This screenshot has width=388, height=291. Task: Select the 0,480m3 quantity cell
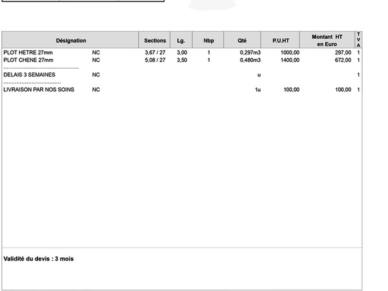point(249,60)
